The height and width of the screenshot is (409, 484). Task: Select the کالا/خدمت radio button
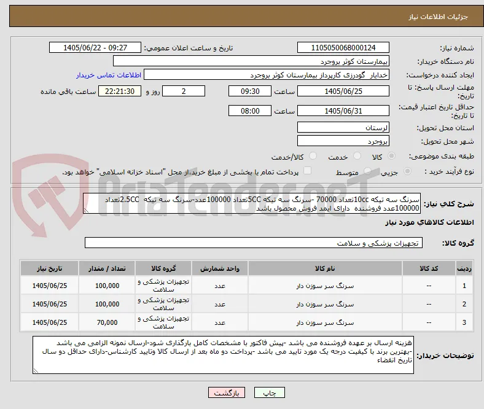tap(313, 156)
